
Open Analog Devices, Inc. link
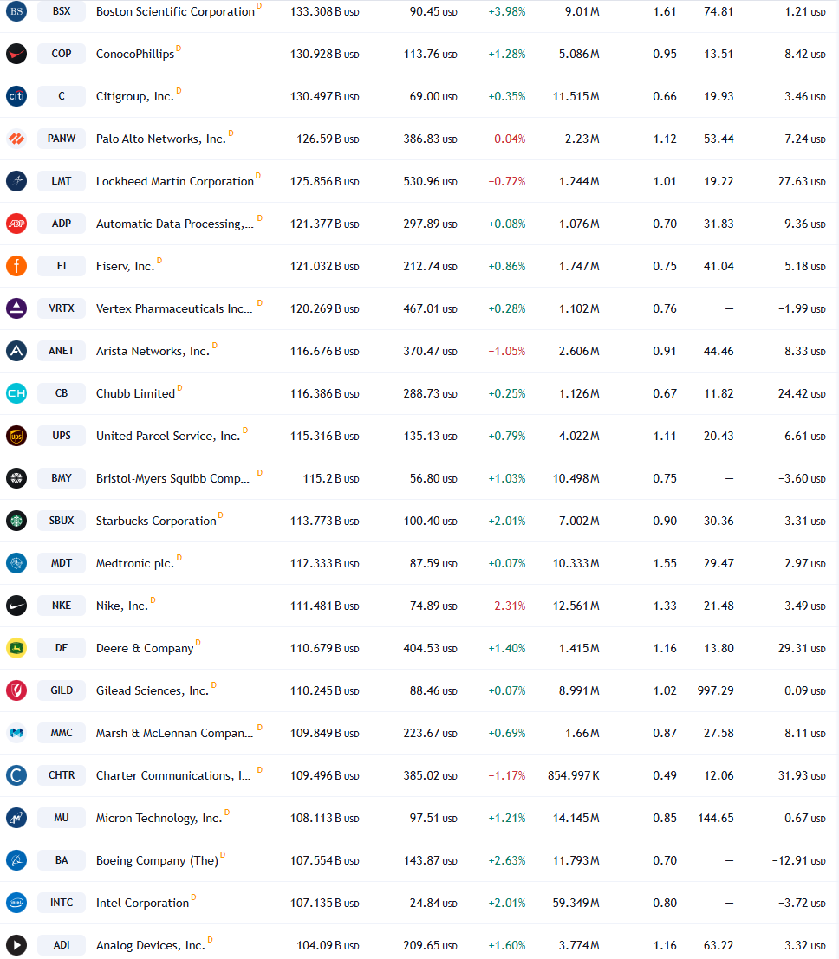click(150, 945)
